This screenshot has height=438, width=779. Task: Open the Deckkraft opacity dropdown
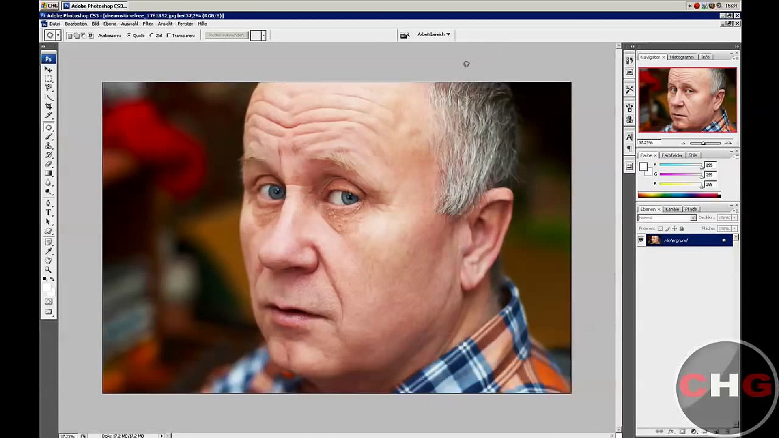click(734, 218)
